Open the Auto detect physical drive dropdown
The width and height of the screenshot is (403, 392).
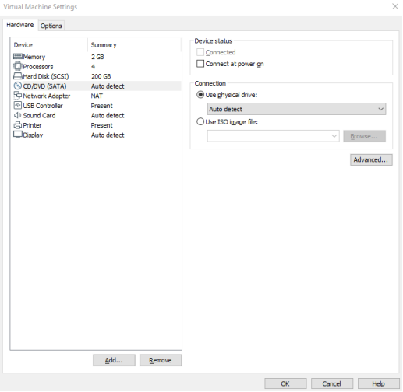(296, 109)
